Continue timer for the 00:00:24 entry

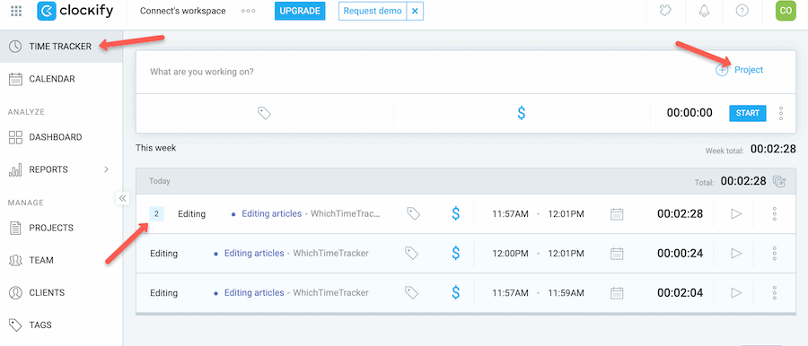[x=736, y=254]
